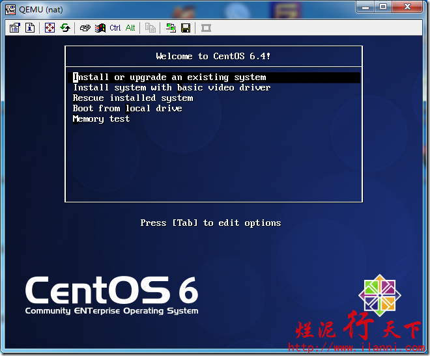Click the 'Press [Tab] to edit options' text
The width and height of the screenshot is (430, 356).
(x=210, y=223)
